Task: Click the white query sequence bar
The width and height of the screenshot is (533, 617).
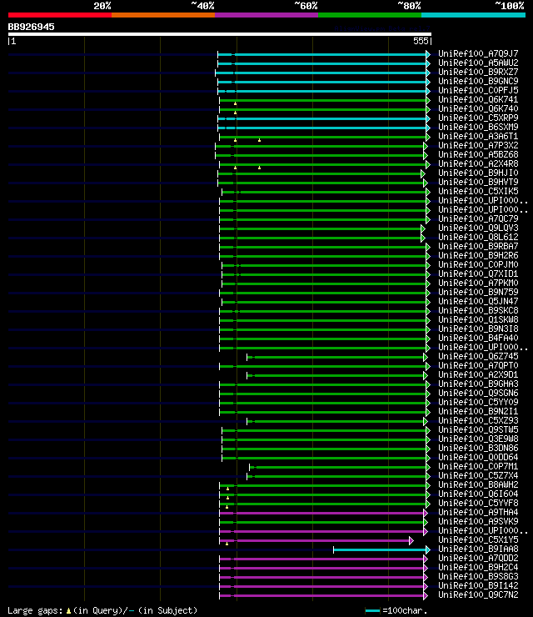Action: point(219,34)
